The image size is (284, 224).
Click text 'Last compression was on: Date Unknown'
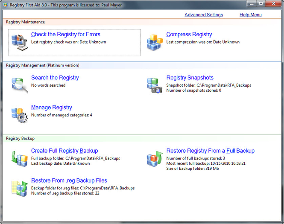click(x=203, y=42)
